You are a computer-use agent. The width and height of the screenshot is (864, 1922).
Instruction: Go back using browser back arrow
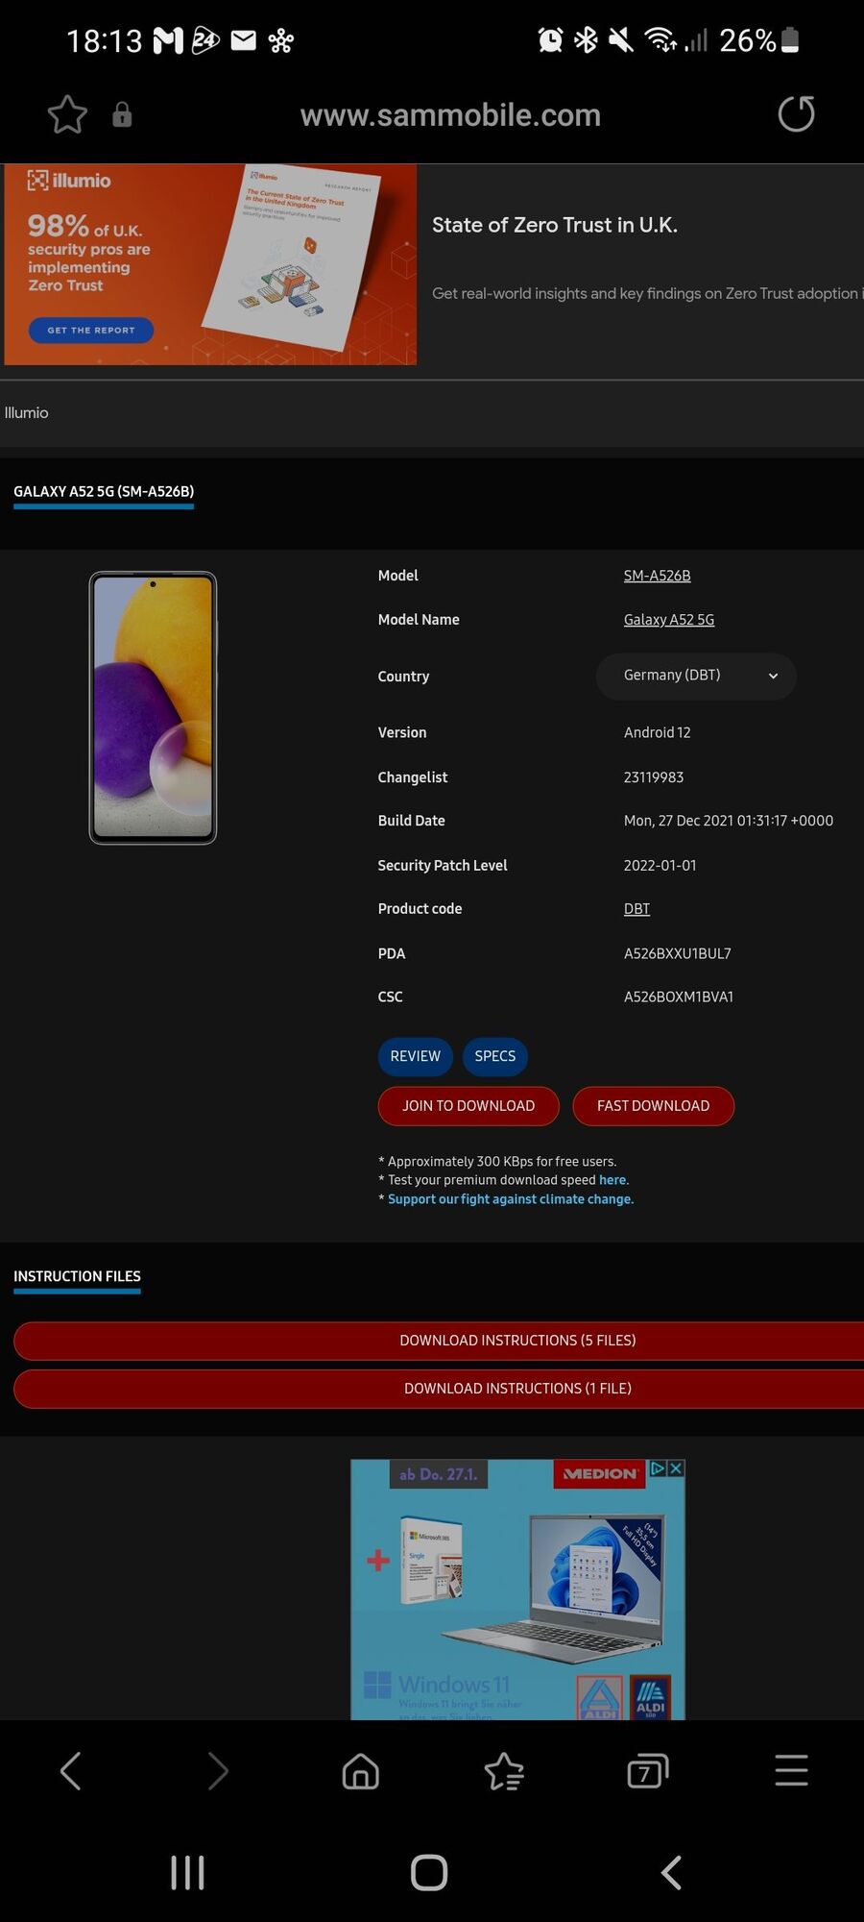coord(71,1770)
